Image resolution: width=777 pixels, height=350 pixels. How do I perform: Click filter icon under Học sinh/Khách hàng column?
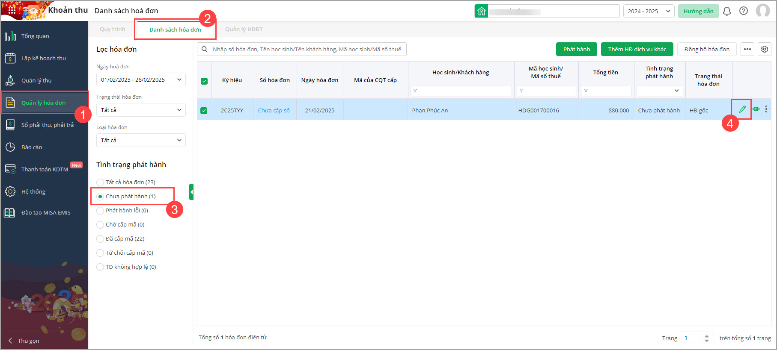(415, 91)
